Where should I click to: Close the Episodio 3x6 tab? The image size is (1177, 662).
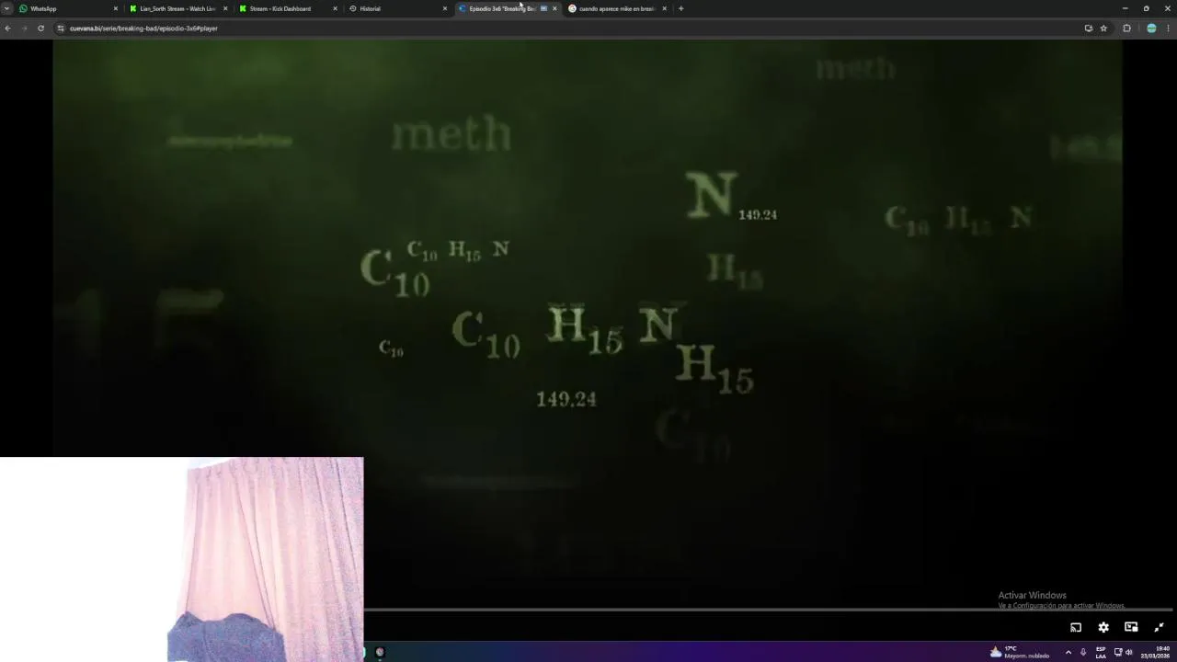(554, 8)
